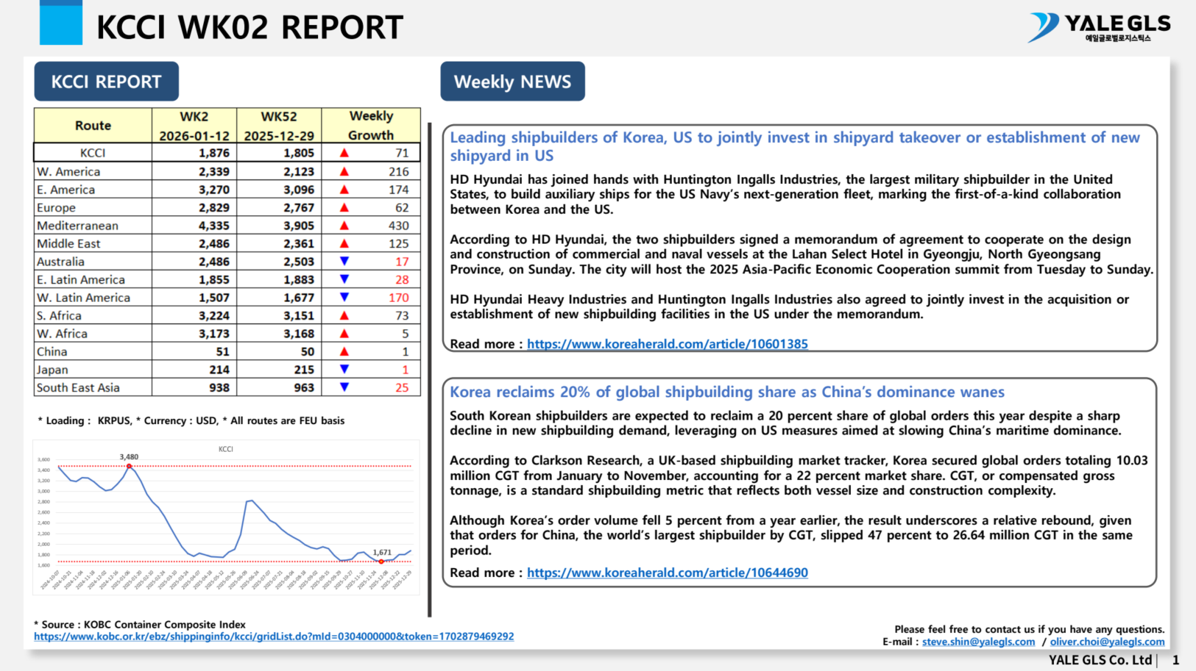Click the 3,480 peak marker on the chart
Viewport: 1196px width, 671px height.
pos(130,466)
